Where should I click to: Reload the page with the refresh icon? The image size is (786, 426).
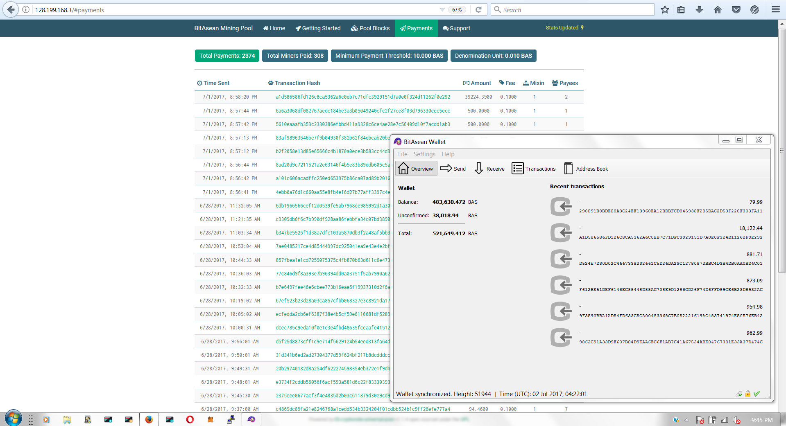coord(478,9)
